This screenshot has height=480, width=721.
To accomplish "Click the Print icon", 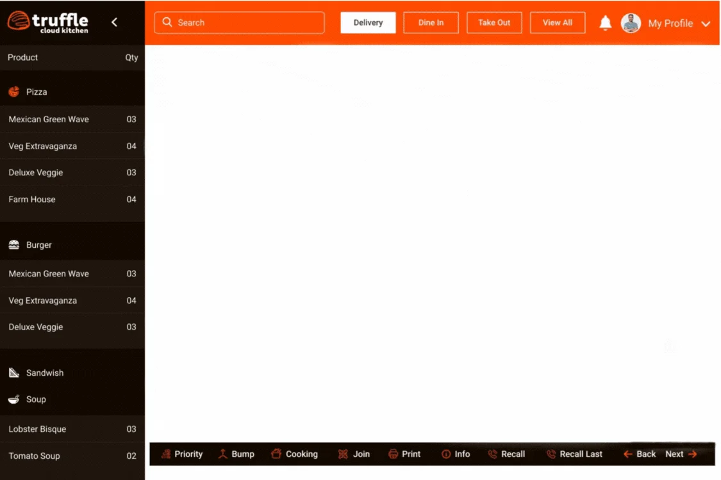I will coord(393,454).
